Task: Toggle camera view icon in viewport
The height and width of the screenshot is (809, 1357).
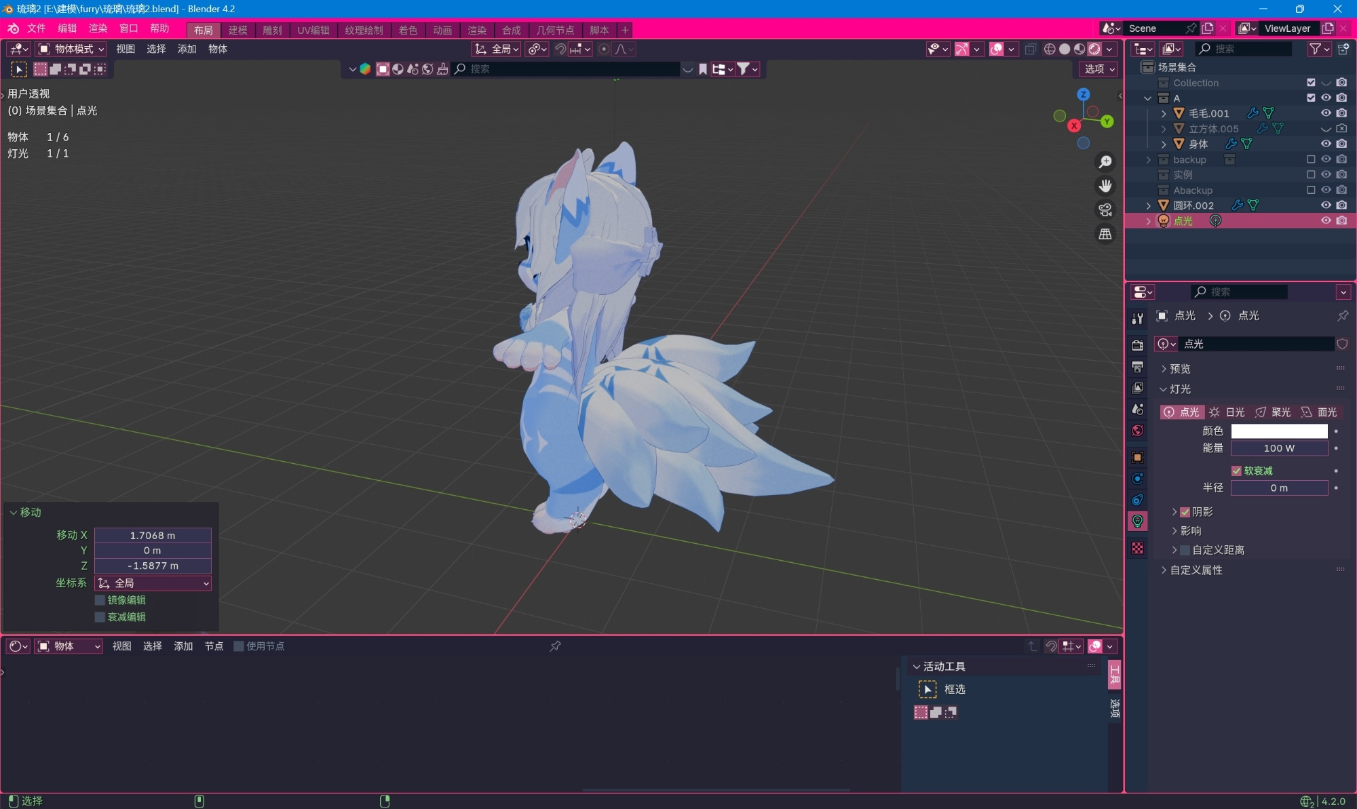Action: 1105,210
